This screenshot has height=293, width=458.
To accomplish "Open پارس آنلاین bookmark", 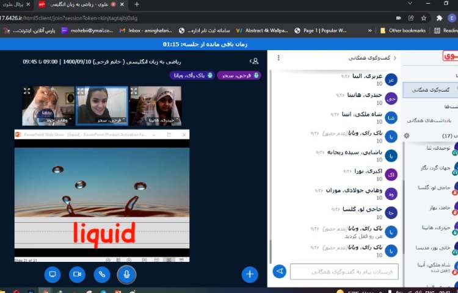I will (x=29, y=31).
